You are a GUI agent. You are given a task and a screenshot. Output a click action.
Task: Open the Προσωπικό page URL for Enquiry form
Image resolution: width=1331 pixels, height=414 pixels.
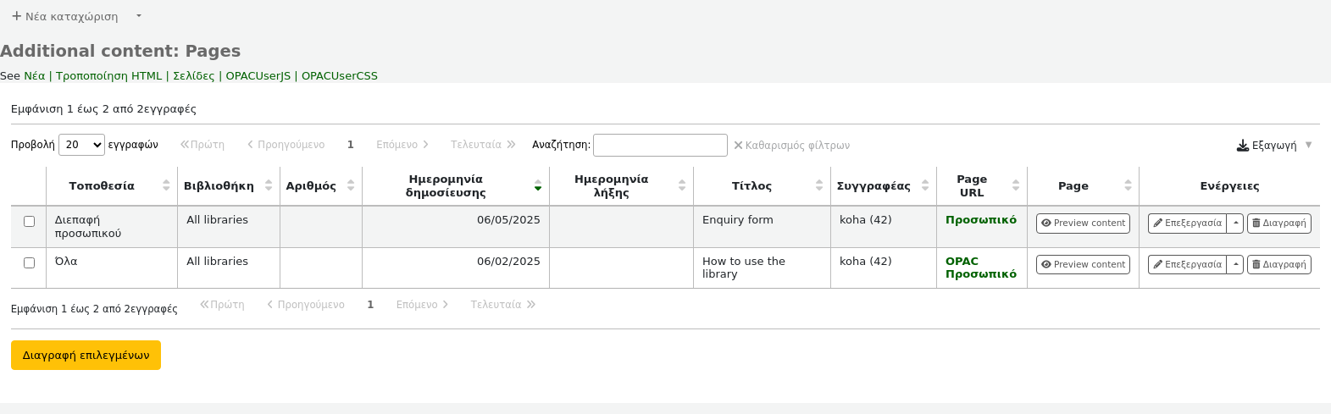[x=980, y=220]
